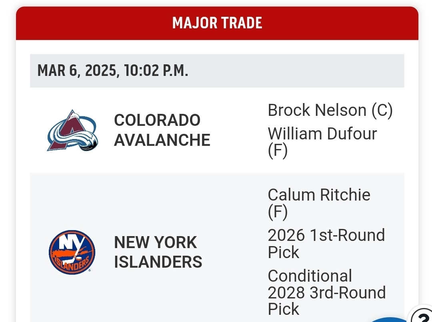Click the New York Islanders logo

72,252
